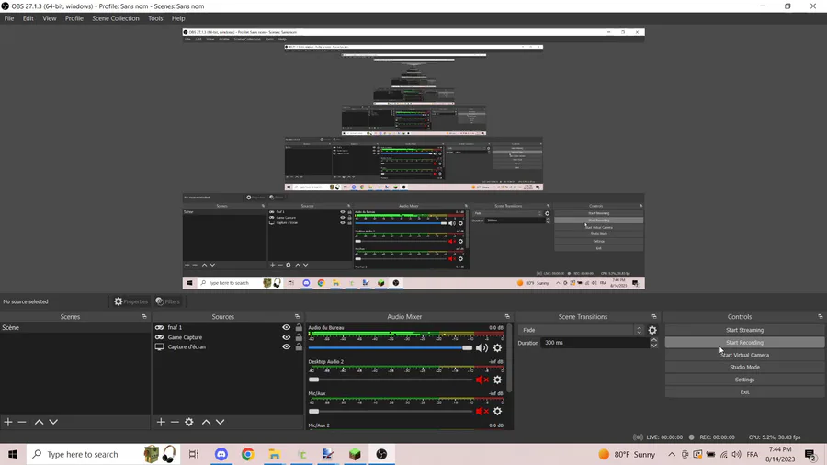
Task: Open Settings from Controls panel
Action: (x=744, y=380)
